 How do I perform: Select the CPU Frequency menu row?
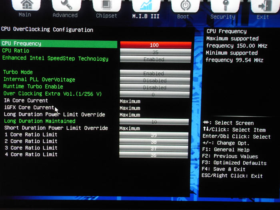[x=59, y=44]
